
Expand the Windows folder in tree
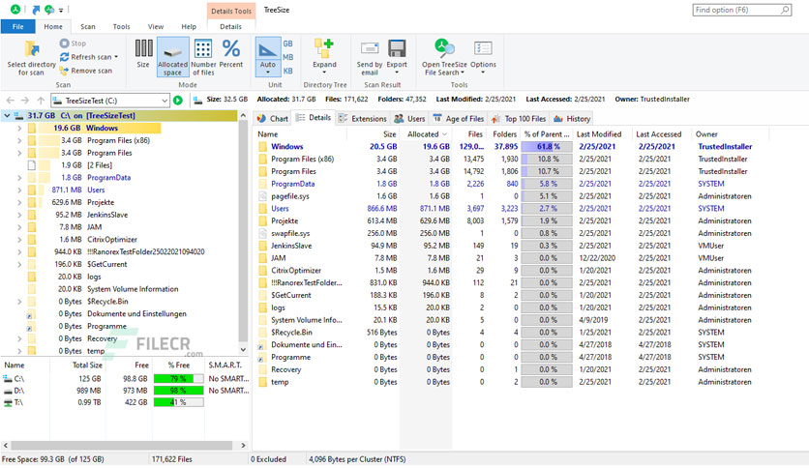tap(19, 129)
